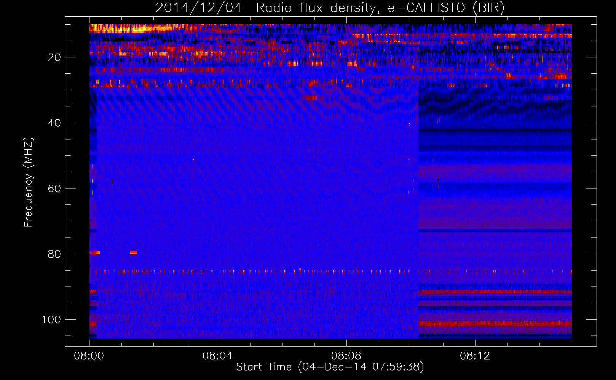
Task: Click the '08:08' time tick label
Action: click(x=346, y=356)
